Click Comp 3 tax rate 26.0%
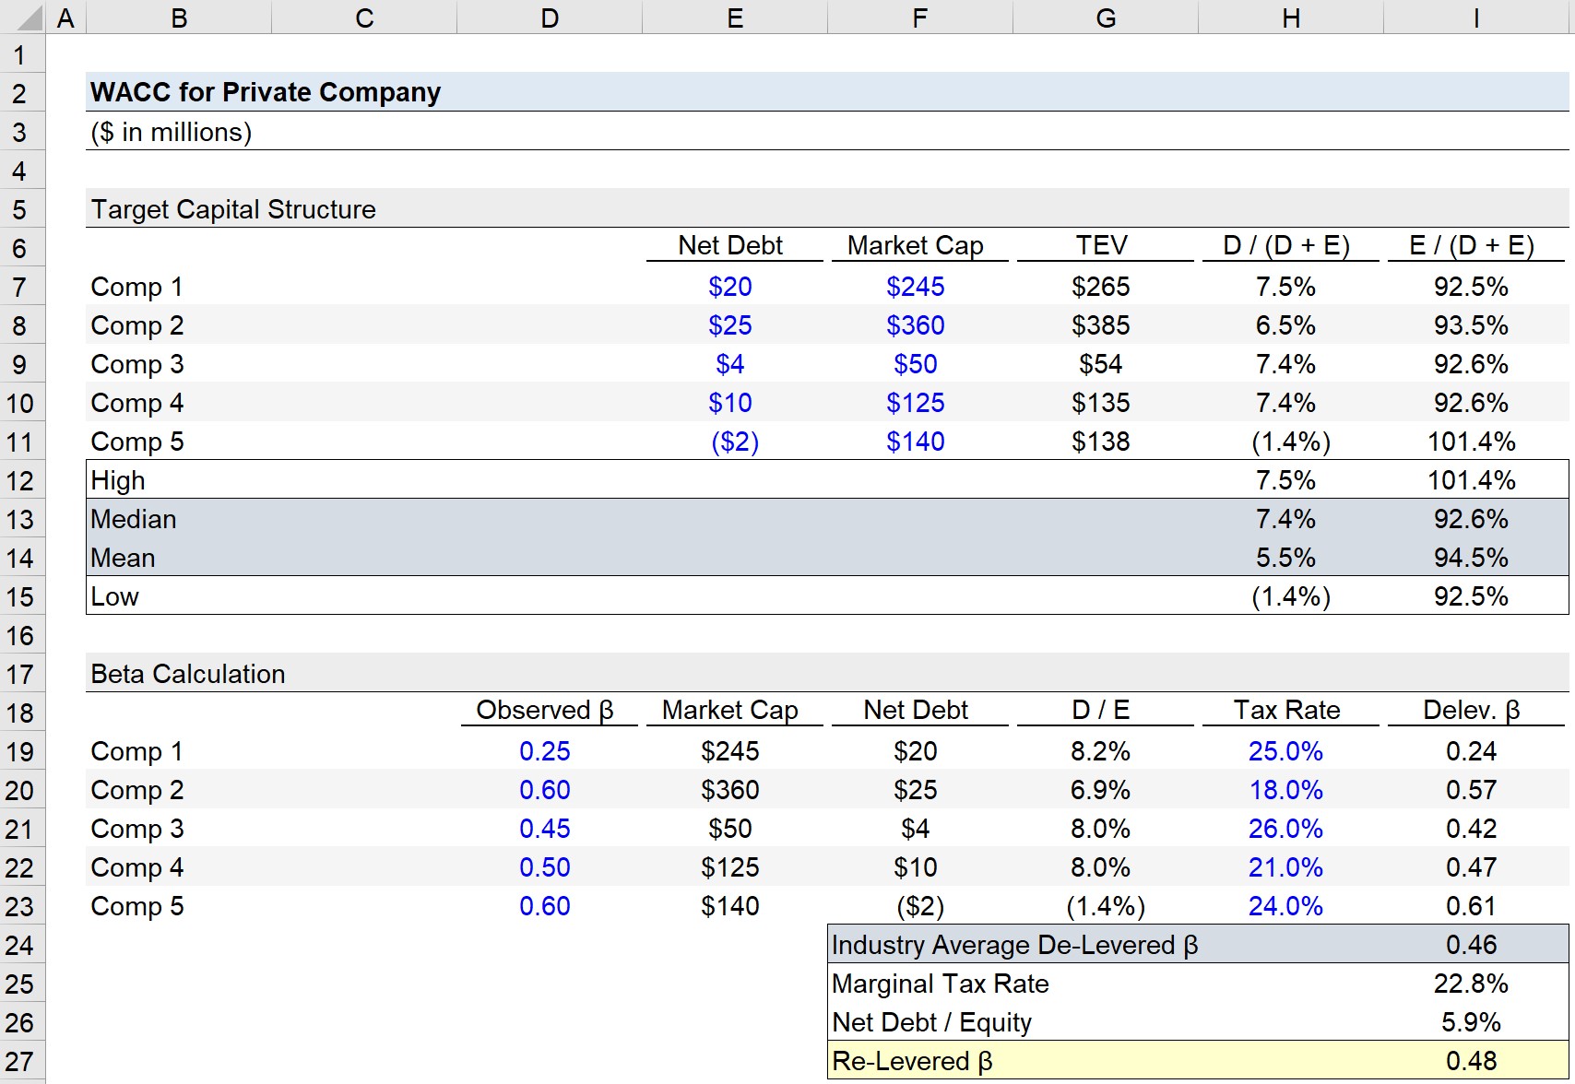The height and width of the screenshot is (1084, 1575). [1285, 829]
